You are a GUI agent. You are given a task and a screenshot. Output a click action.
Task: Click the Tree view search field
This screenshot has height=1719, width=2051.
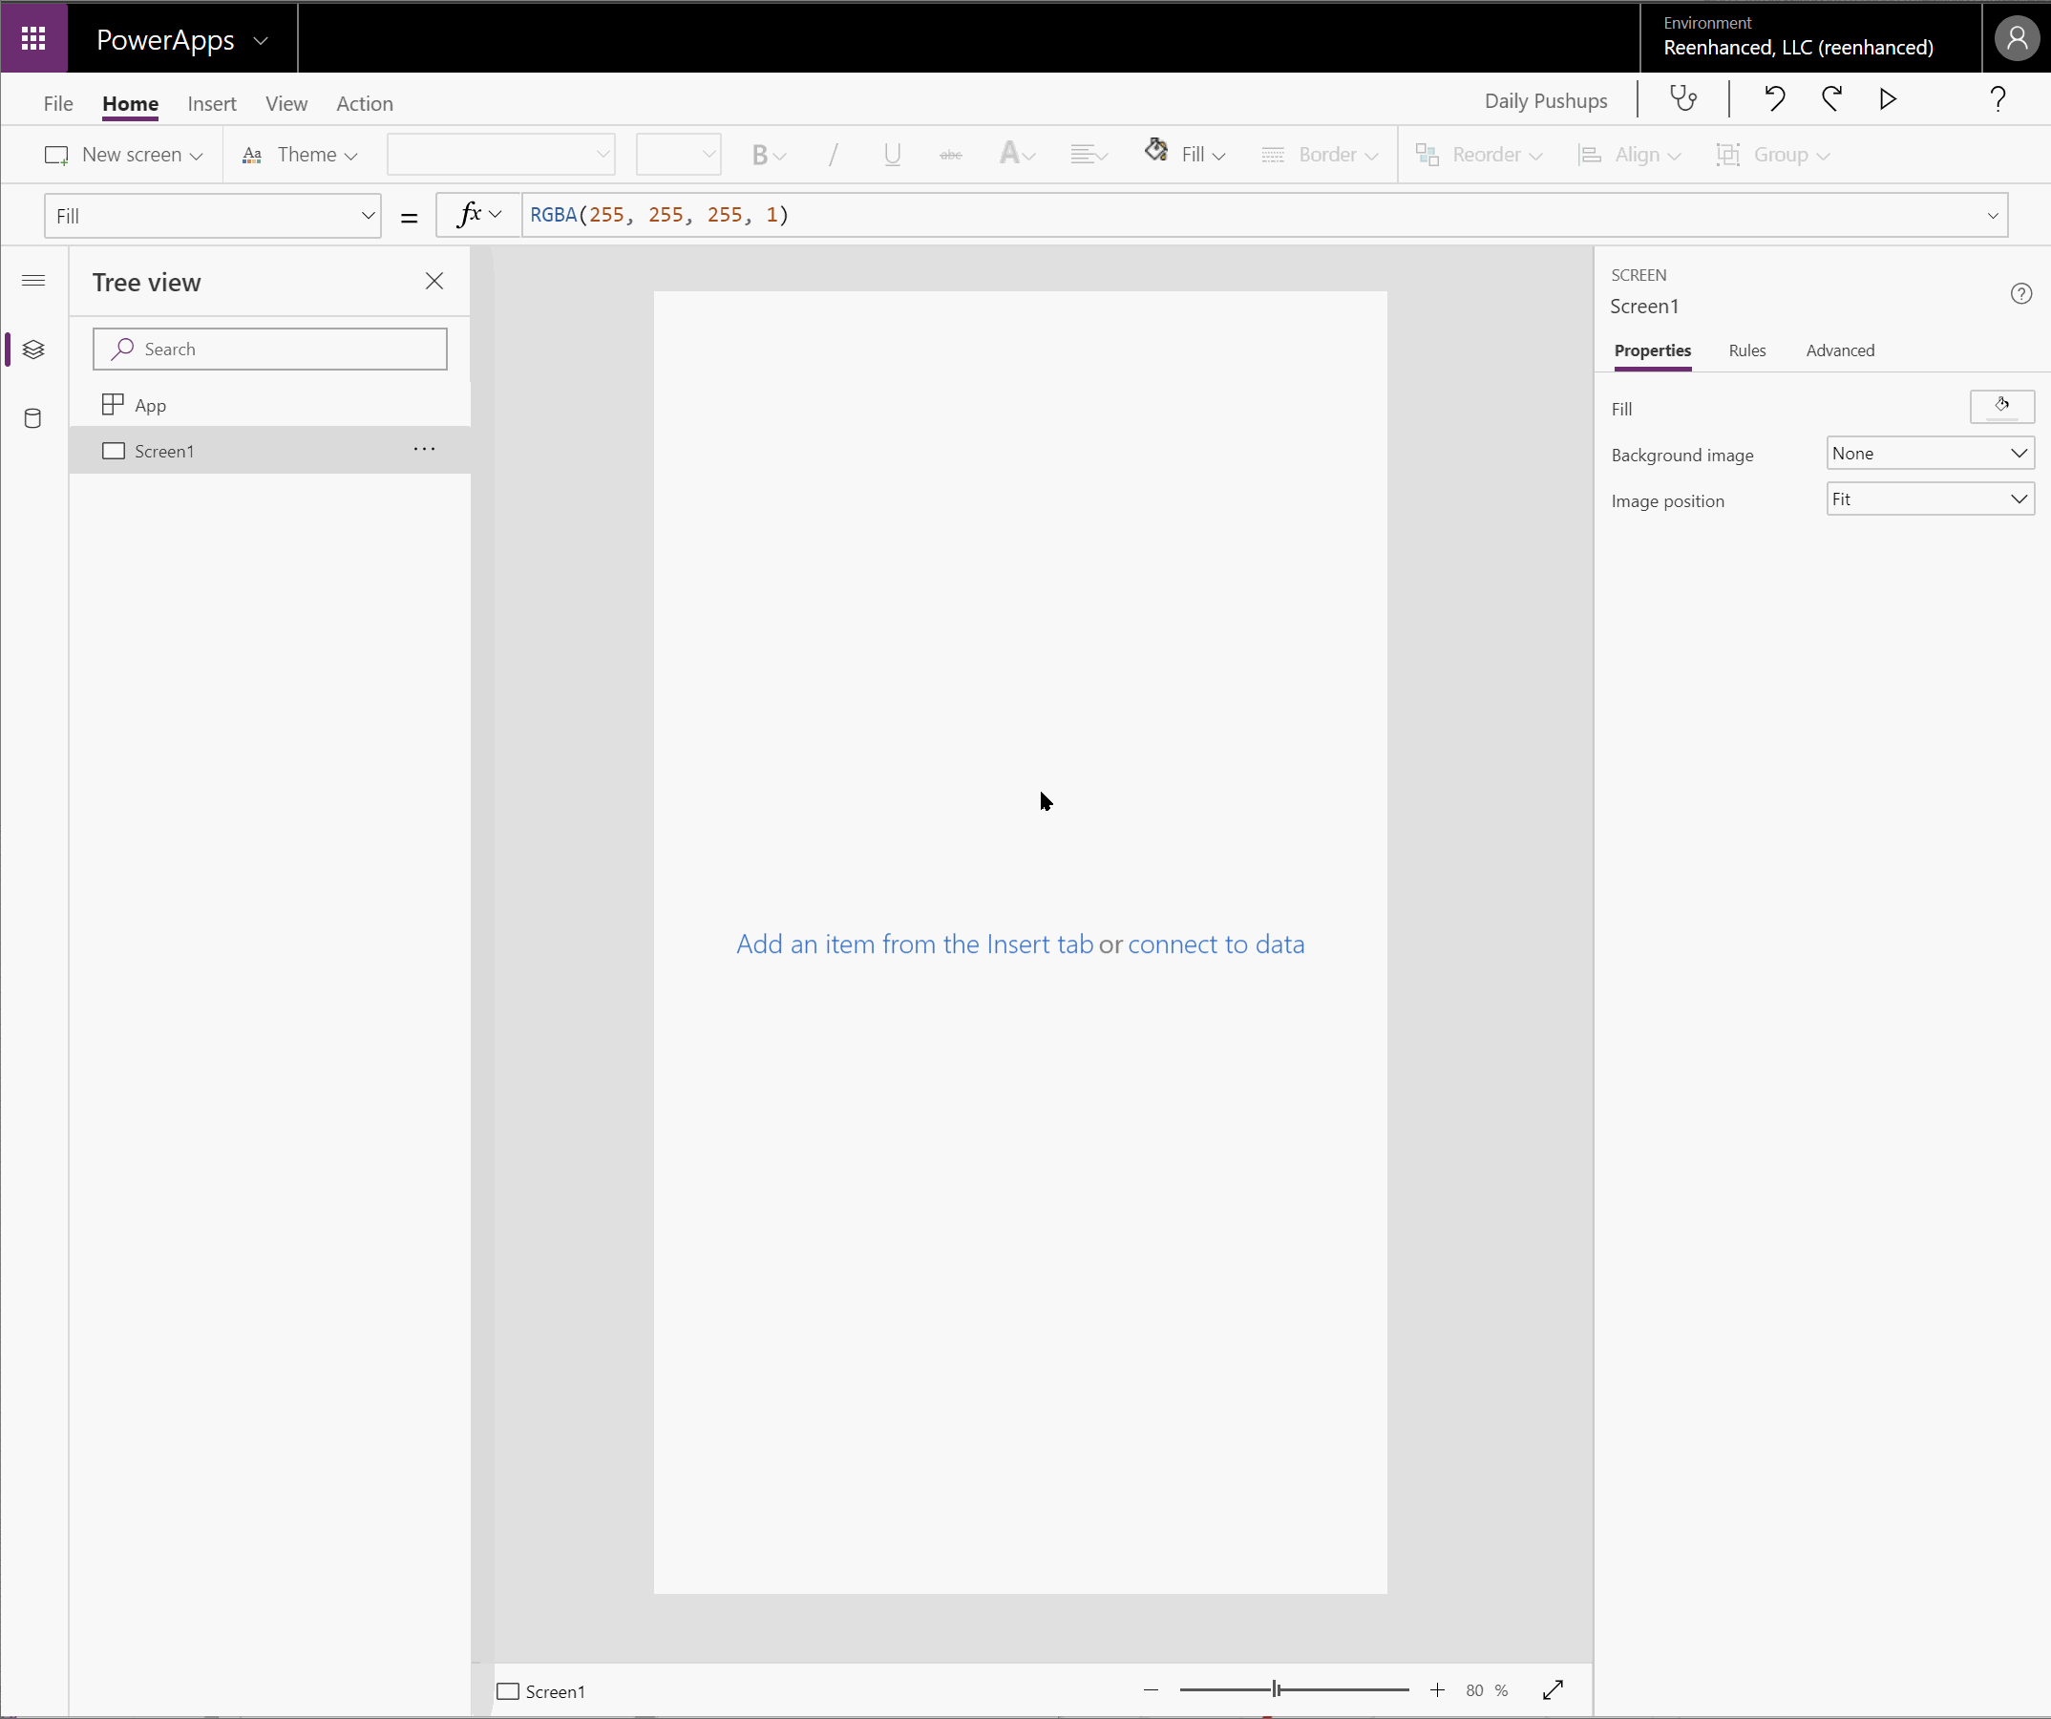tap(269, 349)
